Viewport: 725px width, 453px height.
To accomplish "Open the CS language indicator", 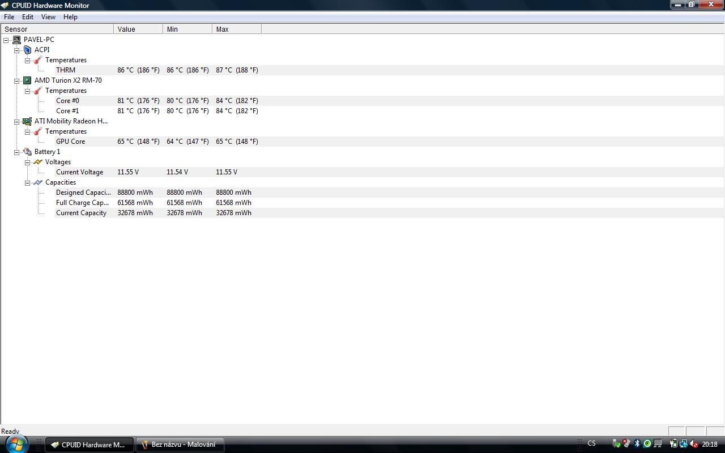I will click(591, 443).
